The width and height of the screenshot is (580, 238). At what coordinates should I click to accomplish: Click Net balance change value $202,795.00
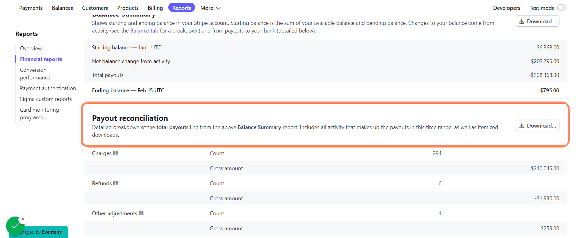coord(545,61)
